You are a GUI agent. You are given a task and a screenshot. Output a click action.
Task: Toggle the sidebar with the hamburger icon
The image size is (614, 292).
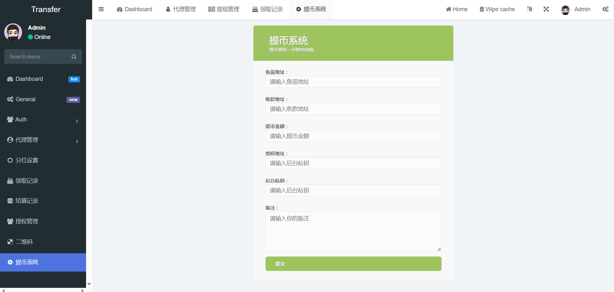pyautogui.click(x=101, y=9)
